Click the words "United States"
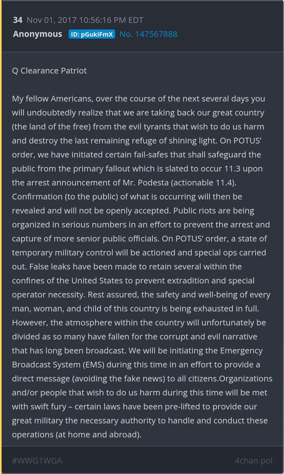284x474 pixels. coord(97,281)
